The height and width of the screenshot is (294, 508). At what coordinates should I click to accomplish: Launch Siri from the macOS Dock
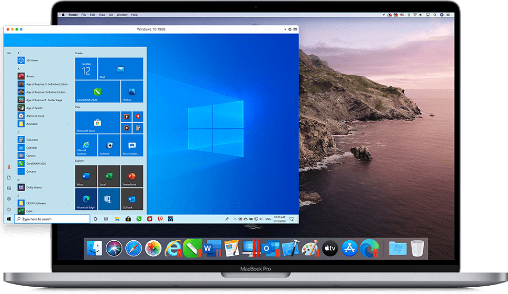click(114, 249)
